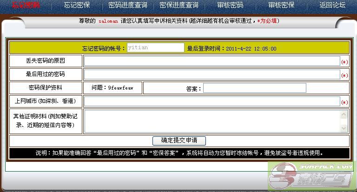Open the 审核密码 page
357x192 pixels.
pyautogui.click(x=230, y=6)
